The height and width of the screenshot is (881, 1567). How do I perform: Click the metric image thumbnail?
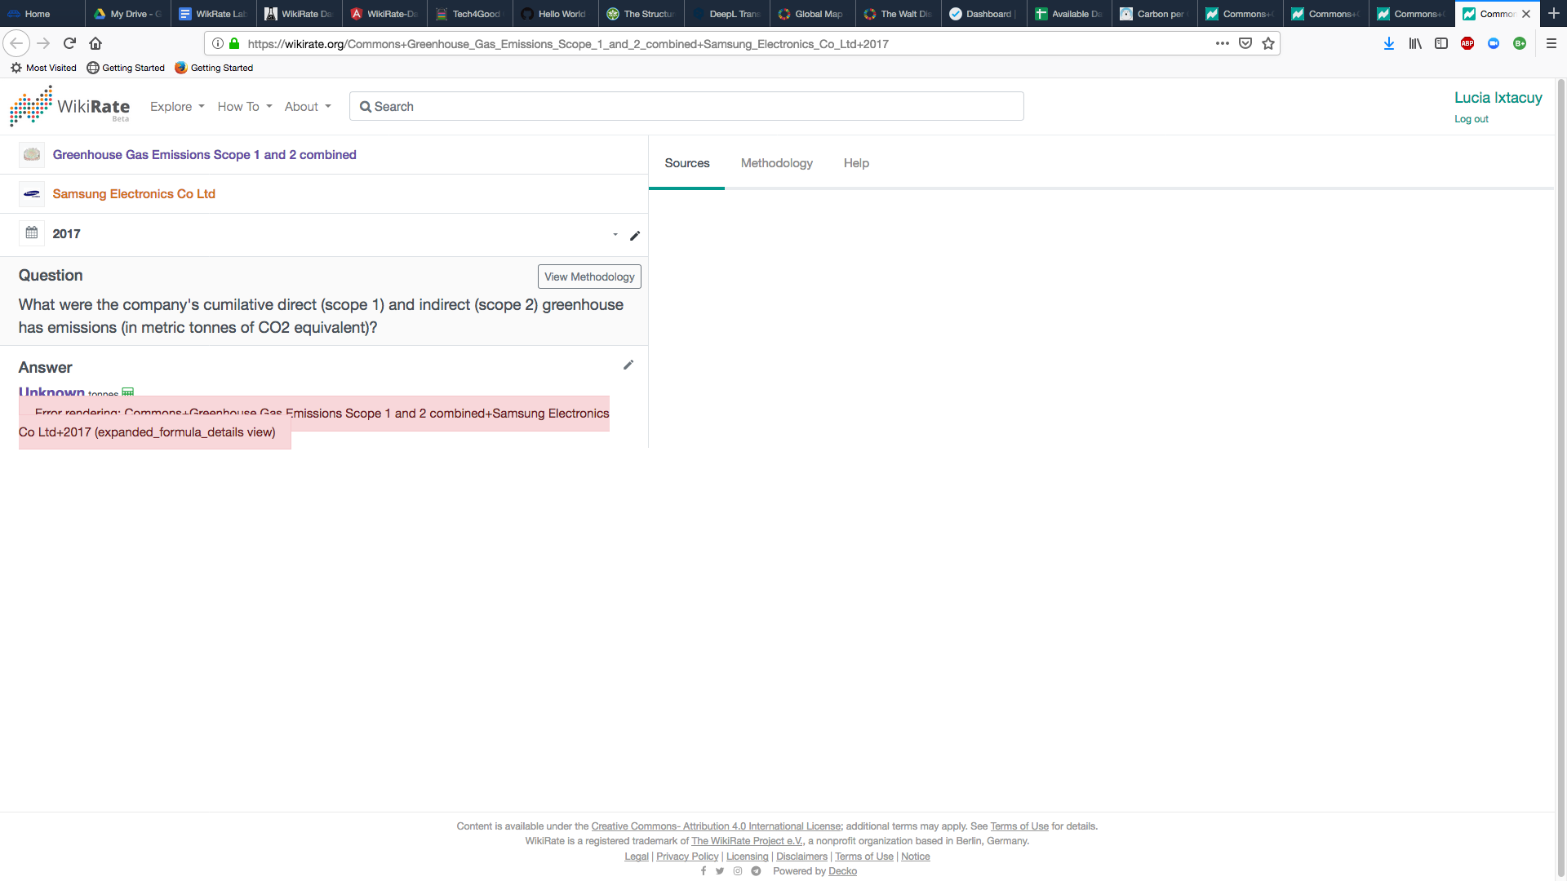coord(32,154)
